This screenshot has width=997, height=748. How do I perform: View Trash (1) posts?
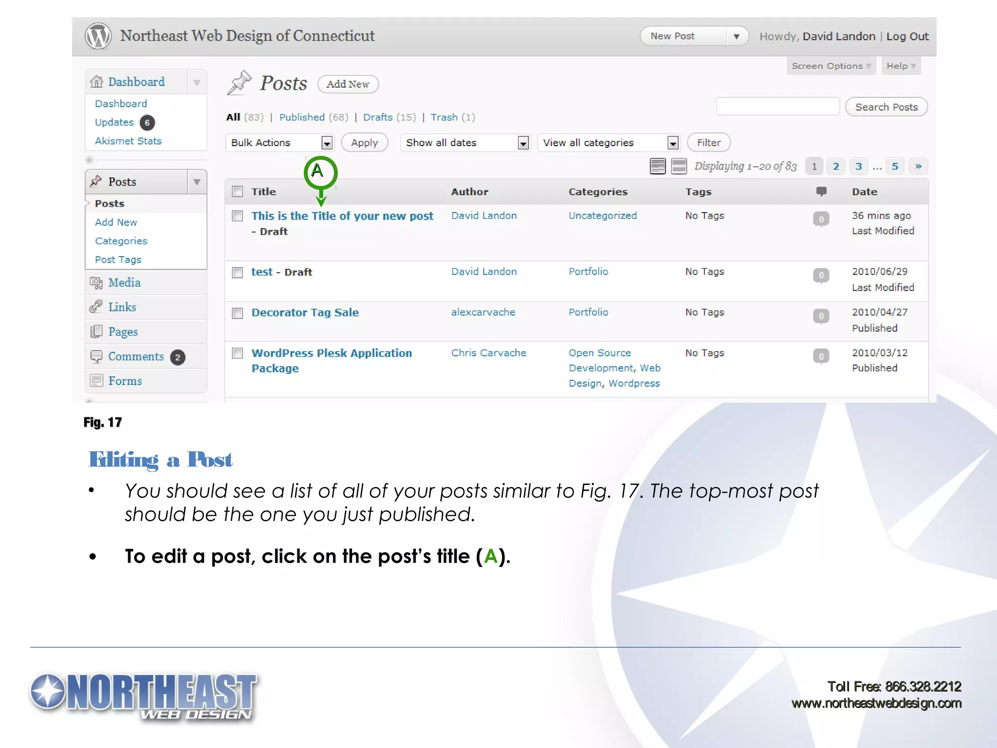pyautogui.click(x=453, y=117)
